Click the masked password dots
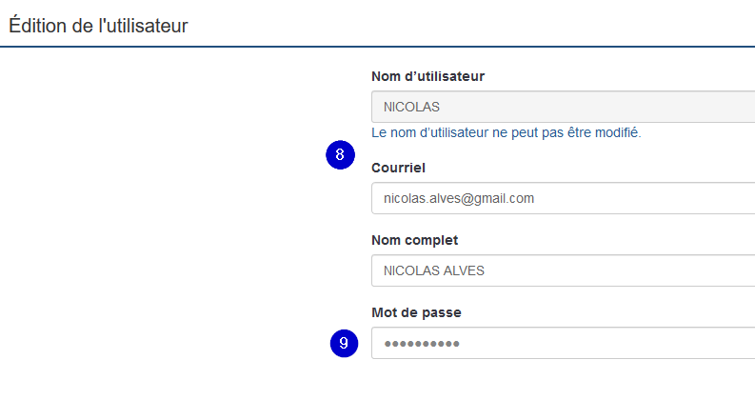755x400 pixels. [422, 344]
